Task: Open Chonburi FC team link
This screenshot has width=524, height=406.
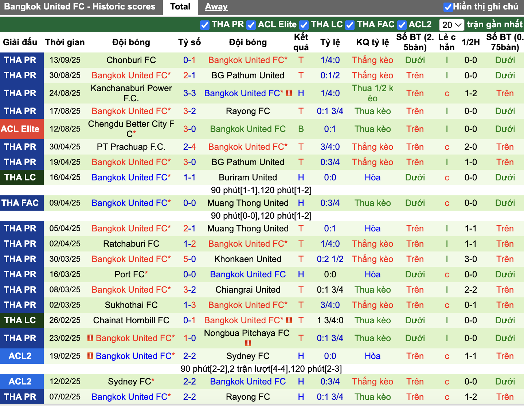Action: tap(131, 60)
